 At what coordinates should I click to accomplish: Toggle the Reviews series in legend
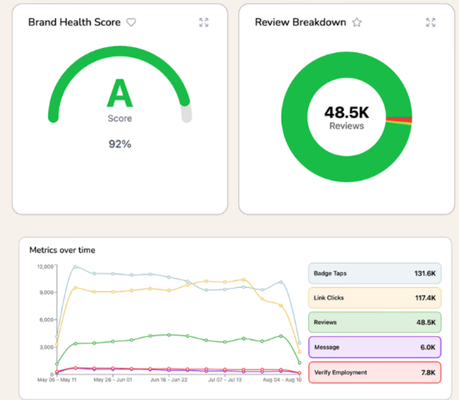(x=374, y=322)
